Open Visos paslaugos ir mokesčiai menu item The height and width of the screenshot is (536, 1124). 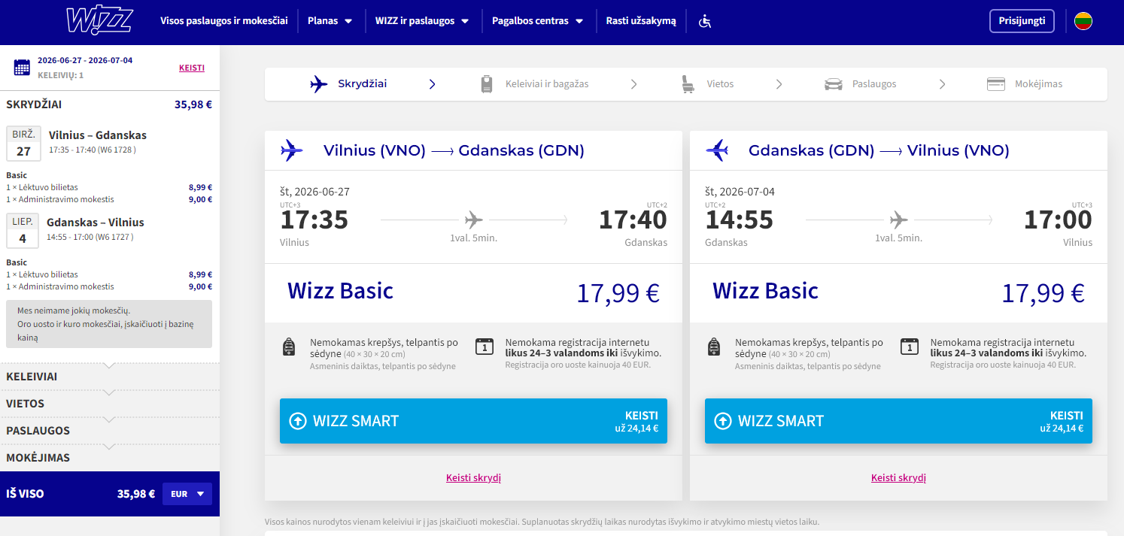(x=223, y=21)
